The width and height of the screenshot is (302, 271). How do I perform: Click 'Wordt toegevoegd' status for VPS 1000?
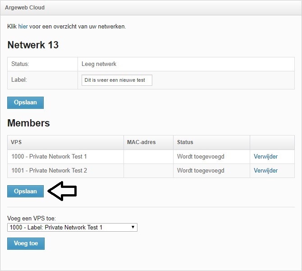201,157
